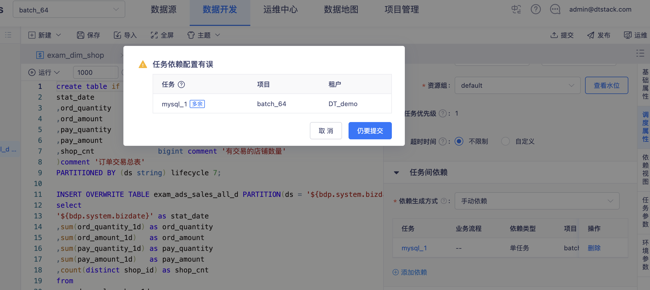The height and width of the screenshot is (290, 650).
Task: Open the chat message icon in header
Action: (x=555, y=9)
